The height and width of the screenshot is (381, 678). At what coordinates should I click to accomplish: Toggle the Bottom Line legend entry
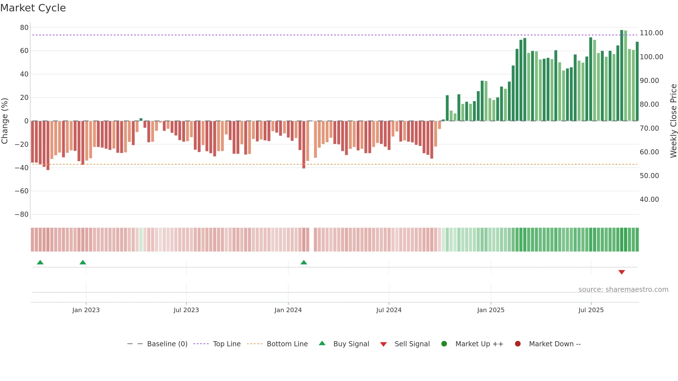[x=277, y=344]
